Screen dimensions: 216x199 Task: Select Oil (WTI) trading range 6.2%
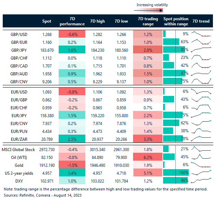tap(148, 157)
